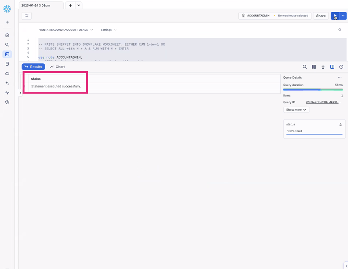Open Query Details more options ellipsis
This screenshot has width=348, height=269.
pos(340,77)
